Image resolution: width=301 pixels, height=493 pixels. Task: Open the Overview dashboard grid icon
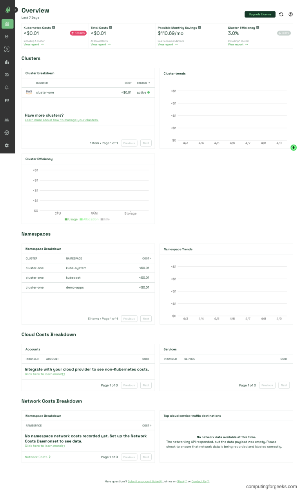coord(7,24)
